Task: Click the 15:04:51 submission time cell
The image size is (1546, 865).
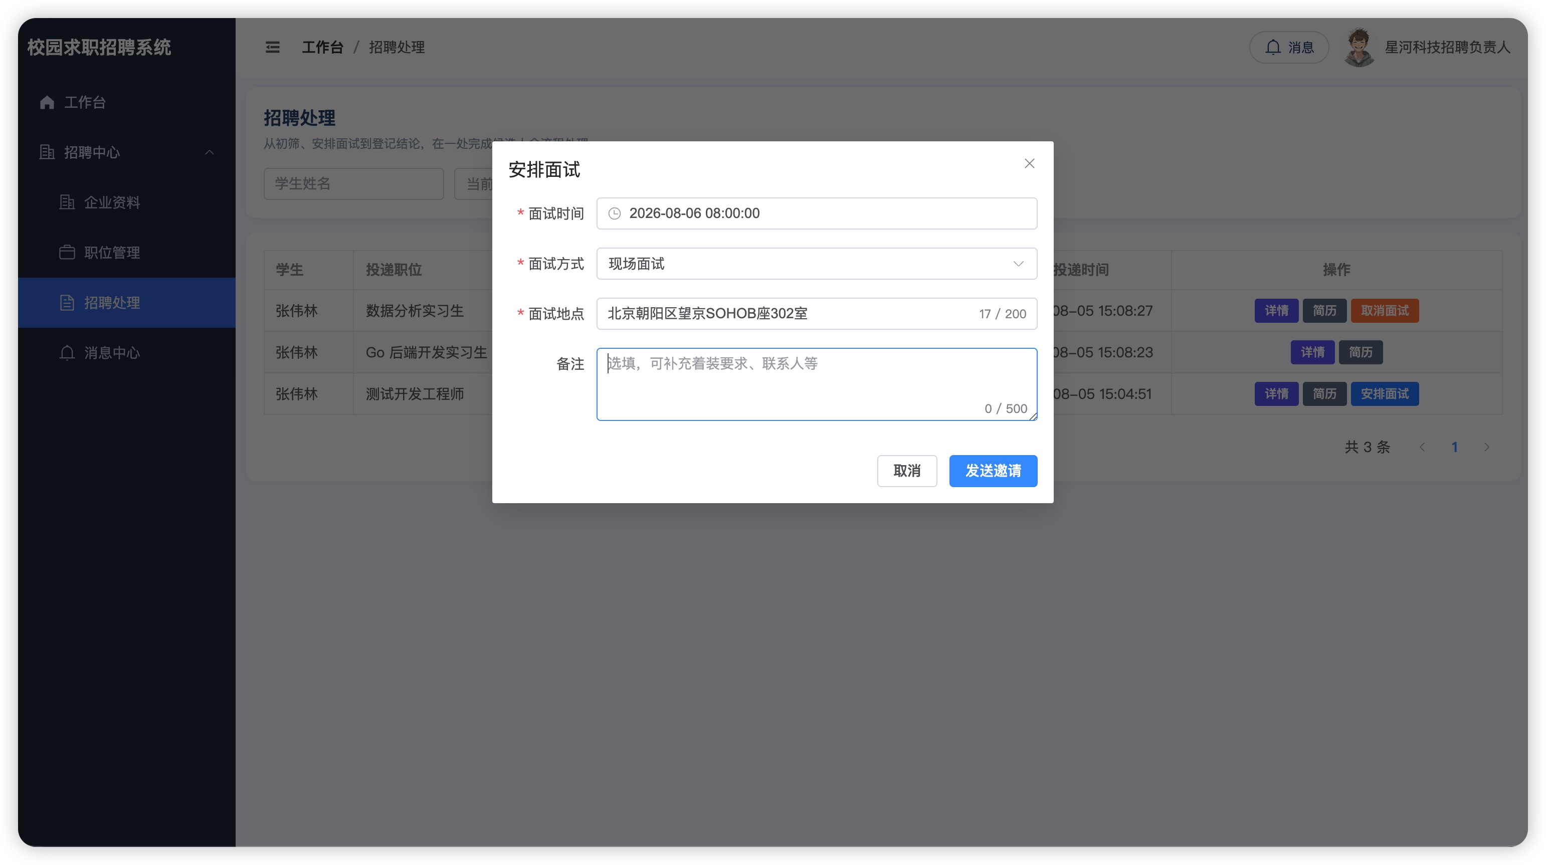Action: pos(1102,394)
